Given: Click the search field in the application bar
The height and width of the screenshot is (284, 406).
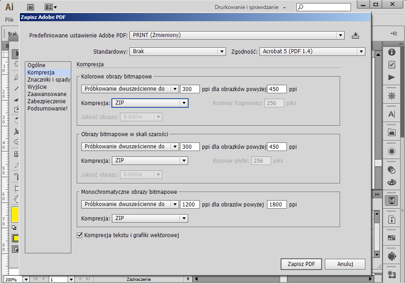Looking at the screenshot, I should [323, 7].
